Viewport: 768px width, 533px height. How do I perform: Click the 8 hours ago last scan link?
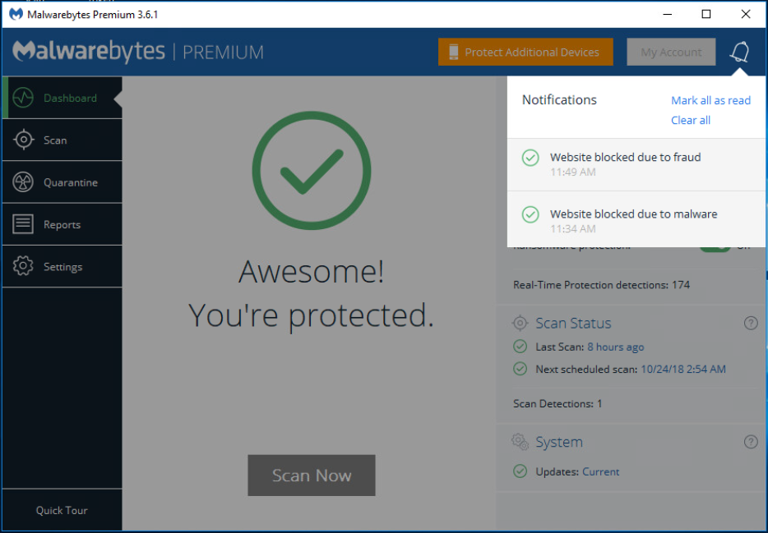point(616,347)
